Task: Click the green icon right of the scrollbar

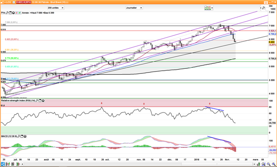Action: tap(259, 164)
